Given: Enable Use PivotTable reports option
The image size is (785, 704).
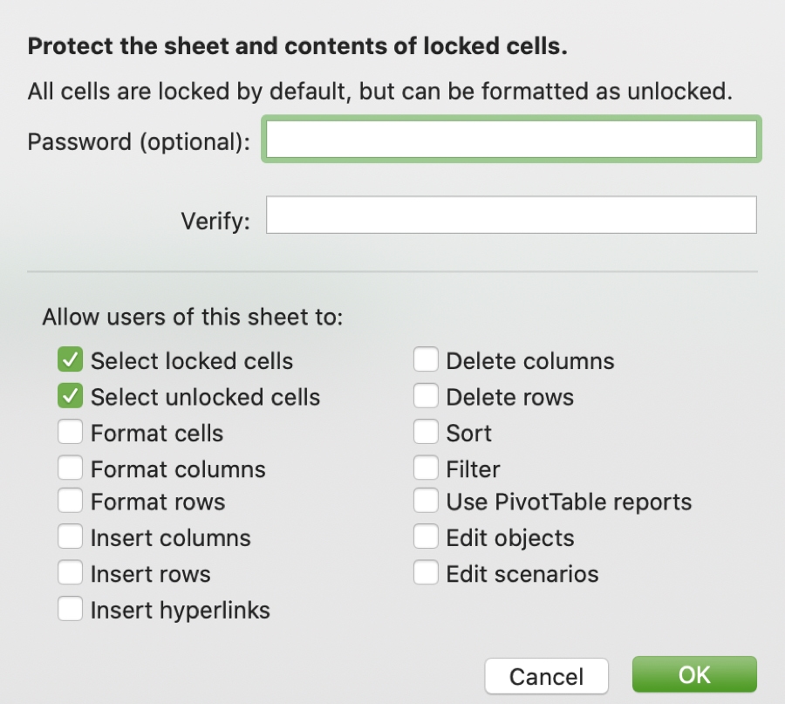Looking at the screenshot, I should pyautogui.click(x=426, y=500).
